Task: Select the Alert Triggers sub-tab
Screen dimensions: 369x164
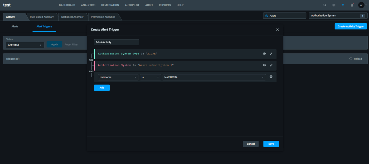Action: click(44, 27)
